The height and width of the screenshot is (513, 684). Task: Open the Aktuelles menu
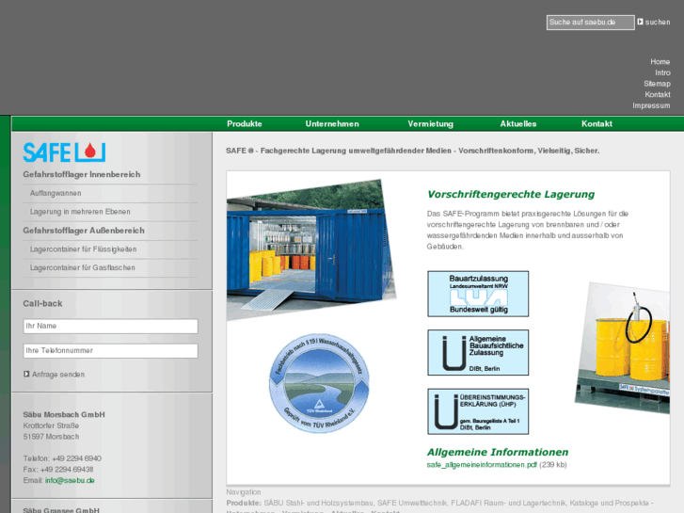pyautogui.click(x=518, y=124)
